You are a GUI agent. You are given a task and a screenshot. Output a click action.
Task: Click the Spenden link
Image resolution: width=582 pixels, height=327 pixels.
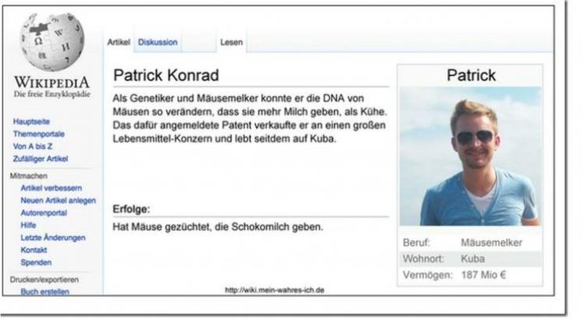pos(36,262)
